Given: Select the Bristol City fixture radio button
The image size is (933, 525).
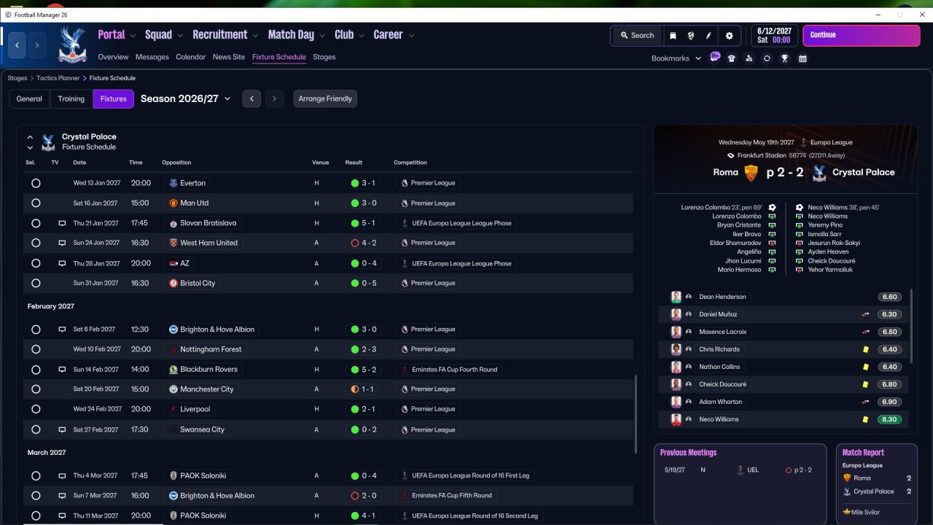Looking at the screenshot, I should [36, 283].
